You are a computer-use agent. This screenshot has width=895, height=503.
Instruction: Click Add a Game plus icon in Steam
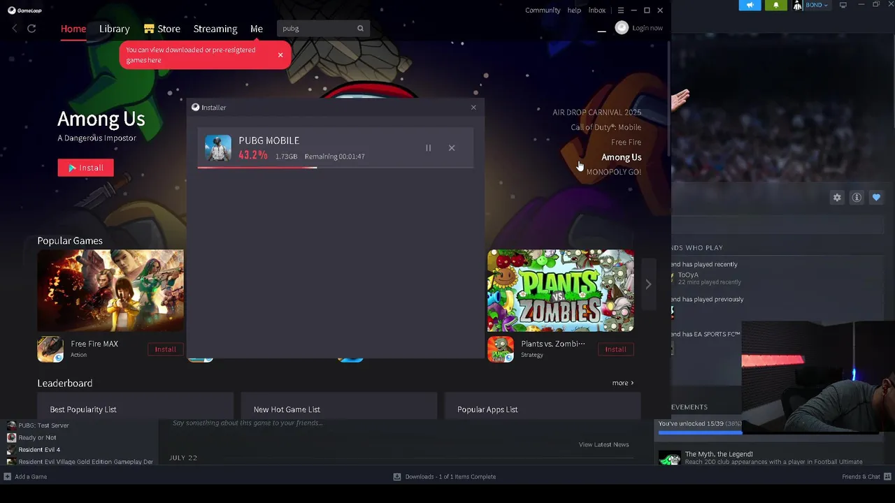tap(7, 476)
